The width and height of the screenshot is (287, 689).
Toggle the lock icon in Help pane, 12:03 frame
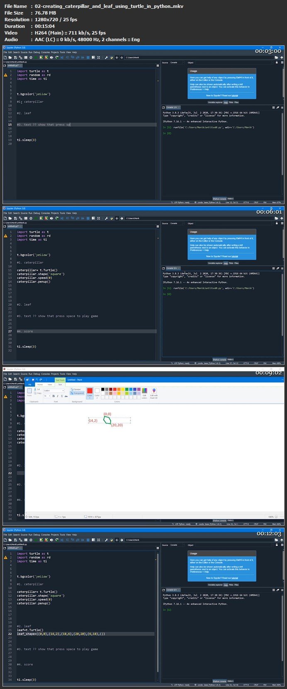click(x=277, y=545)
